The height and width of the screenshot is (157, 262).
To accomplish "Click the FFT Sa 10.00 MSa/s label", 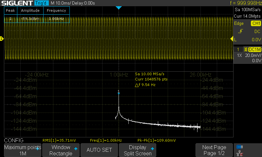I will [150, 74].
